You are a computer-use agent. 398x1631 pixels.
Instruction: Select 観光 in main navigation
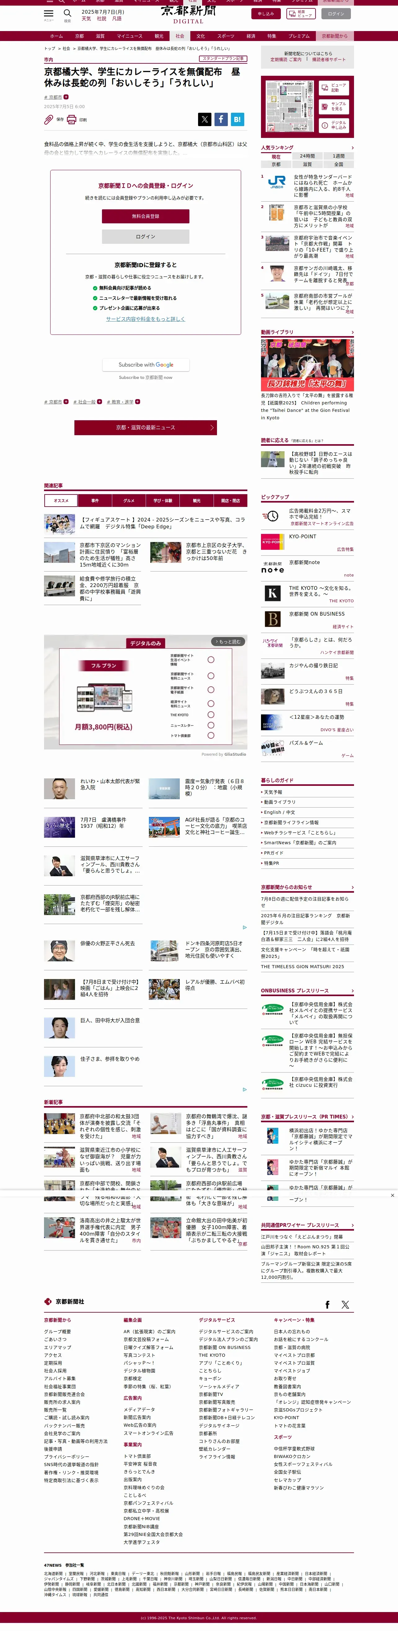(x=159, y=36)
